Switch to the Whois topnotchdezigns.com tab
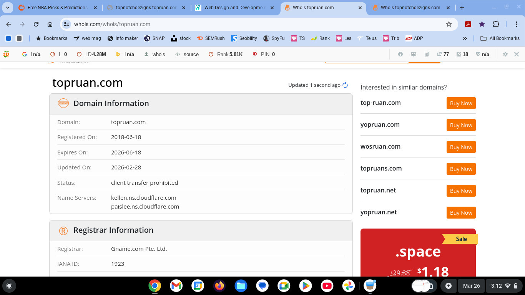Image resolution: width=525 pixels, height=295 pixels. [x=410, y=8]
